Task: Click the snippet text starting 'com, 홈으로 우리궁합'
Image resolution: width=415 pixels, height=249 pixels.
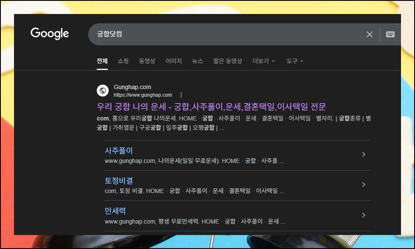Action: coord(234,123)
